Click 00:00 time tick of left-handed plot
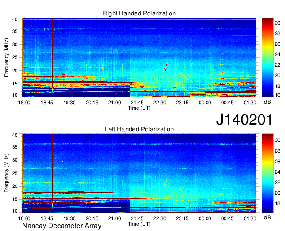The image size is (285, 231). click(x=205, y=218)
